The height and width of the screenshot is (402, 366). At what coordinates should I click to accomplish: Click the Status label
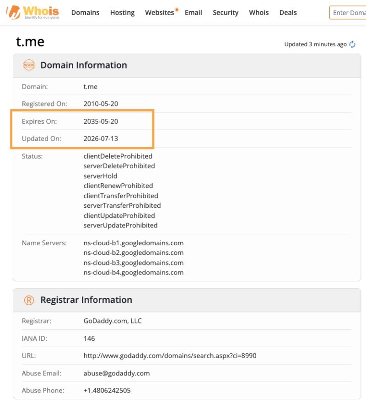pyautogui.click(x=32, y=156)
